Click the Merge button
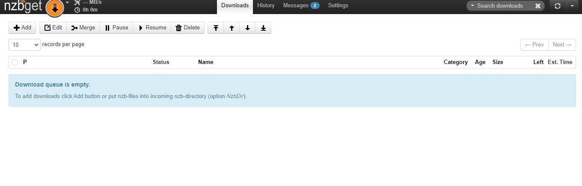Image resolution: width=582 pixels, height=186 pixels. pos(83,28)
